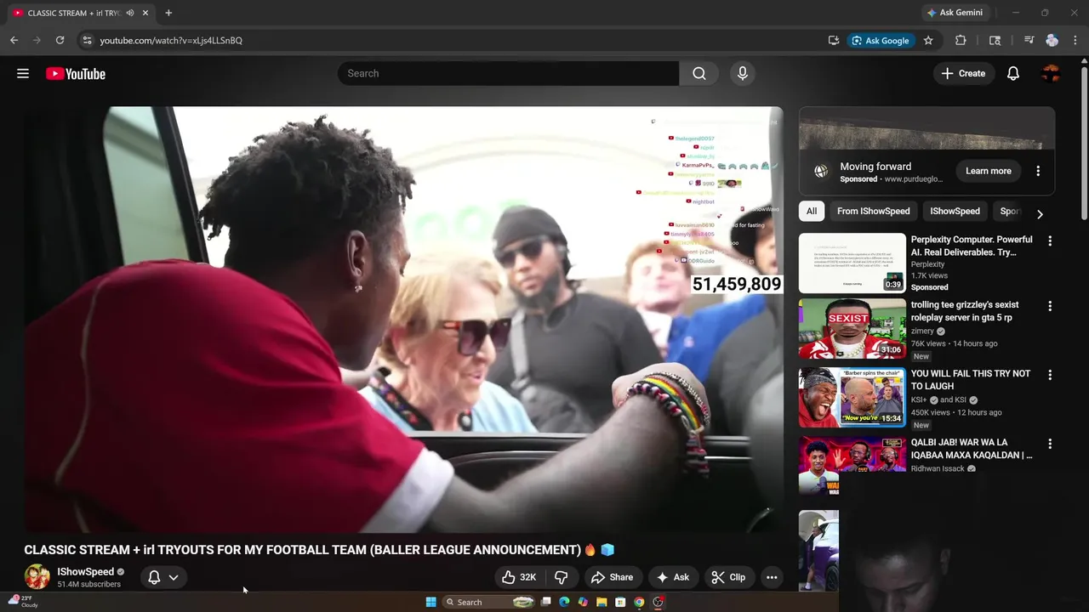This screenshot has height=612, width=1089.
Task: Open a new browser tab
Action: [x=168, y=13]
